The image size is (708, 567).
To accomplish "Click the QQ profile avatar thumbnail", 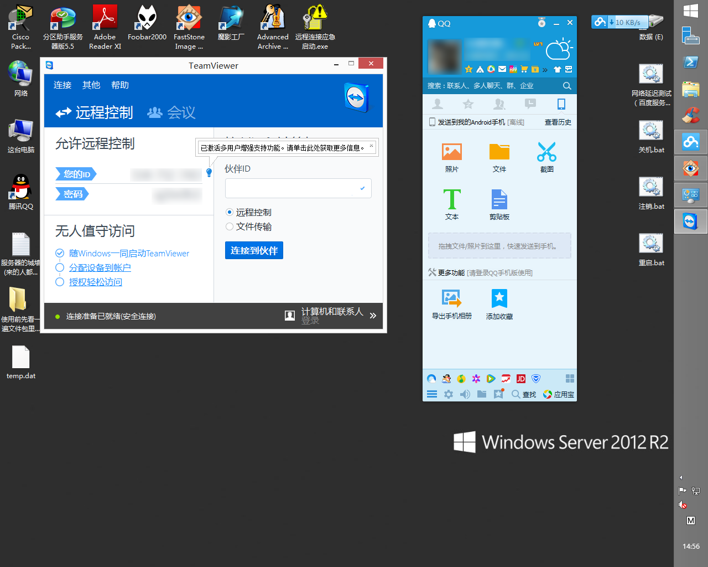I will point(445,57).
